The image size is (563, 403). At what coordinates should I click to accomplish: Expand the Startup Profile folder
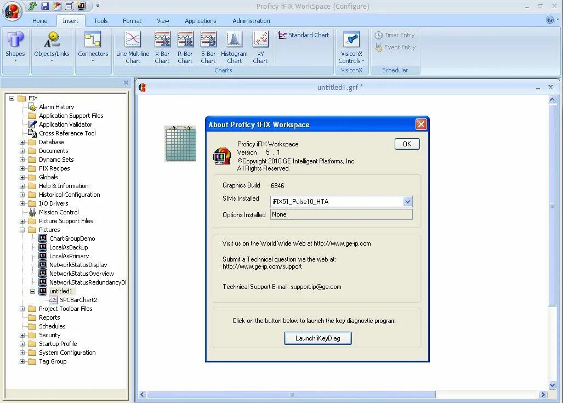[22, 344]
